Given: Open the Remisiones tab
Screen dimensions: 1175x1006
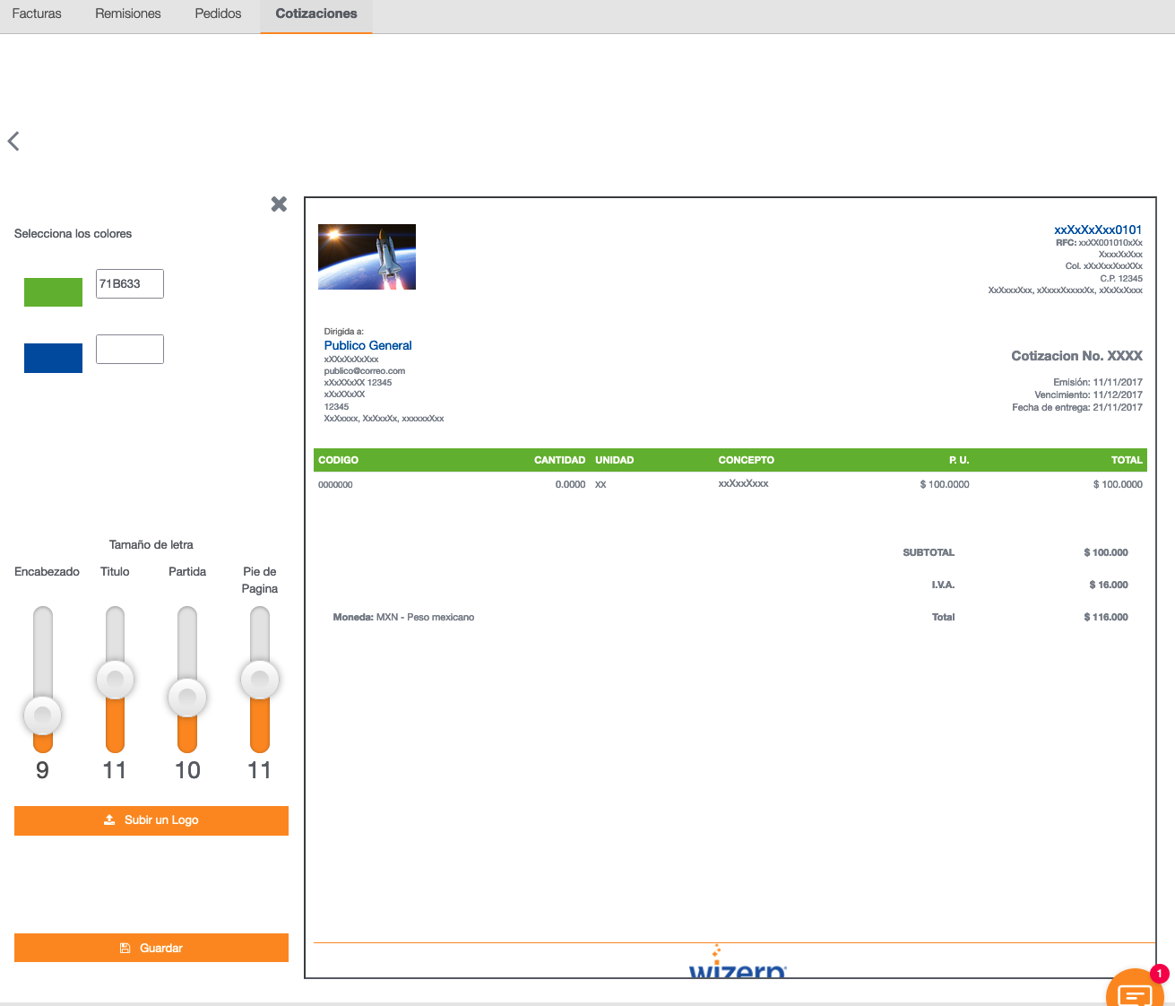Looking at the screenshot, I should click(x=128, y=13).
